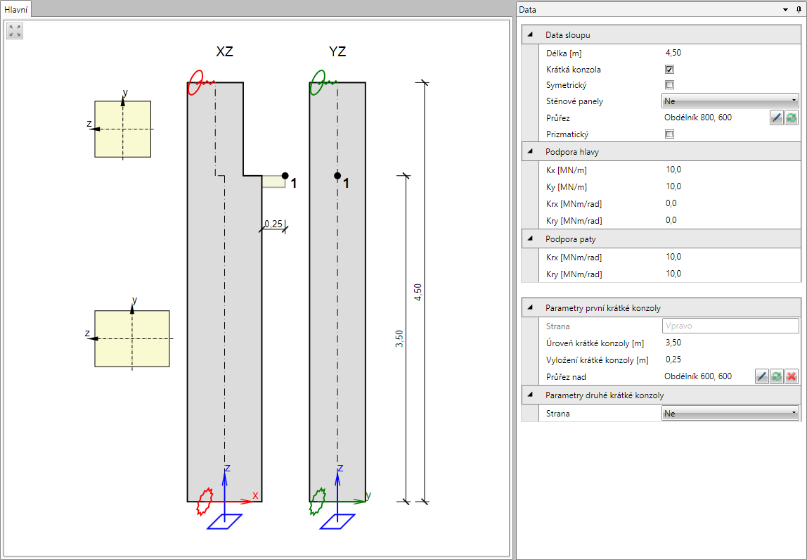Open the Stěnové panely dropdown

730,101
